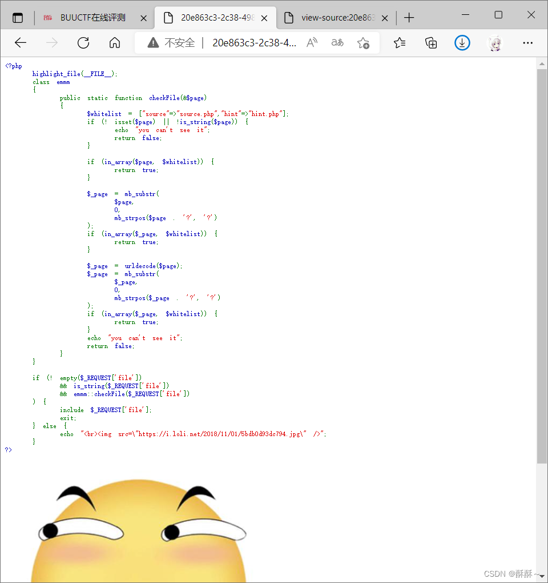Open the translate page icon
The height and width of the screenshot is (583, 548).
[337, 43]
